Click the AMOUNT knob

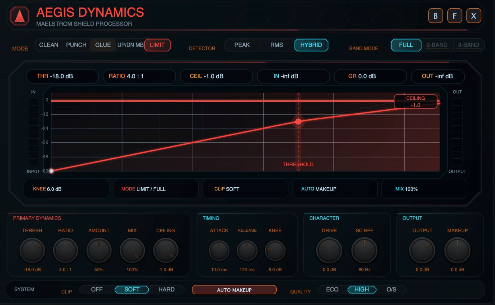(99, 251)
